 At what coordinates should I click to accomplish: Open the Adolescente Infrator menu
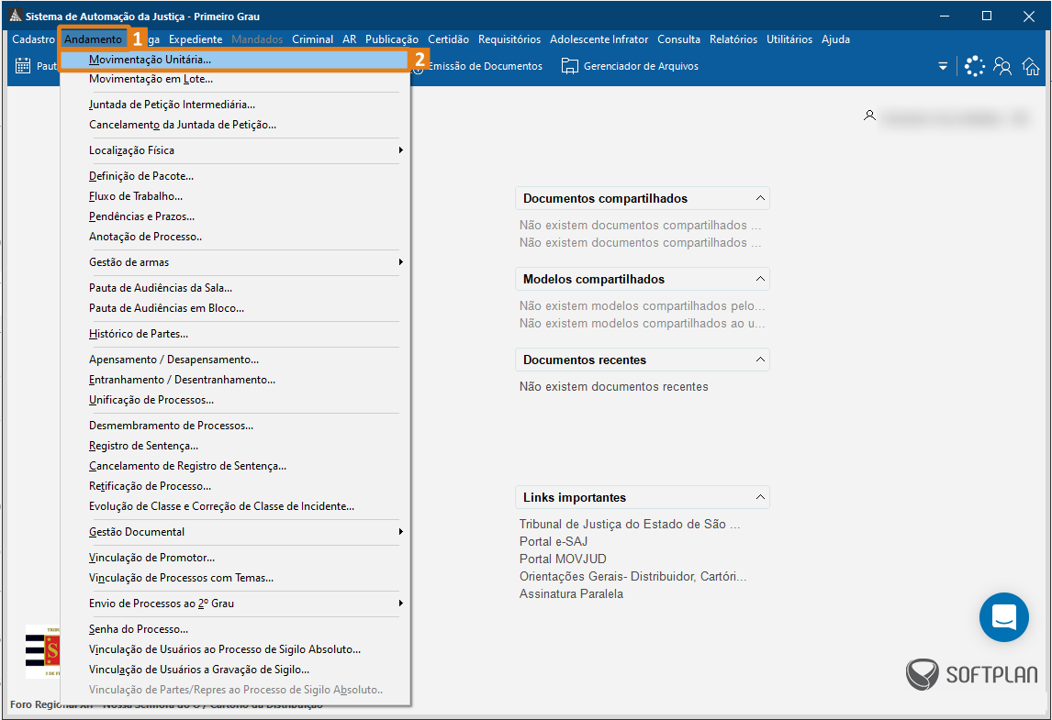[599, 39]
